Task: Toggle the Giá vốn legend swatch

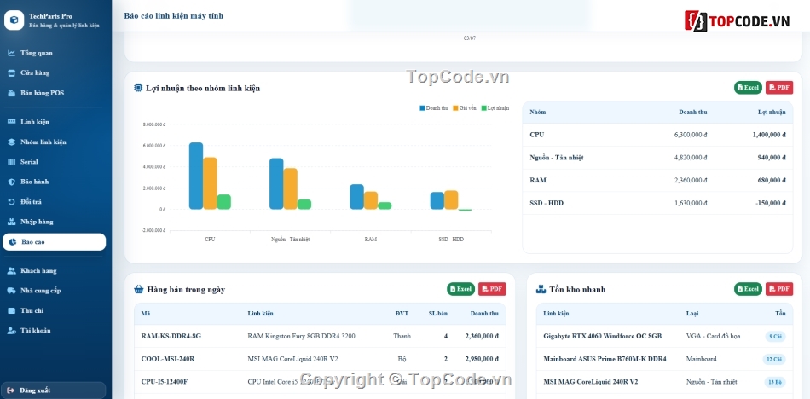Action: [x=455, y=108]
